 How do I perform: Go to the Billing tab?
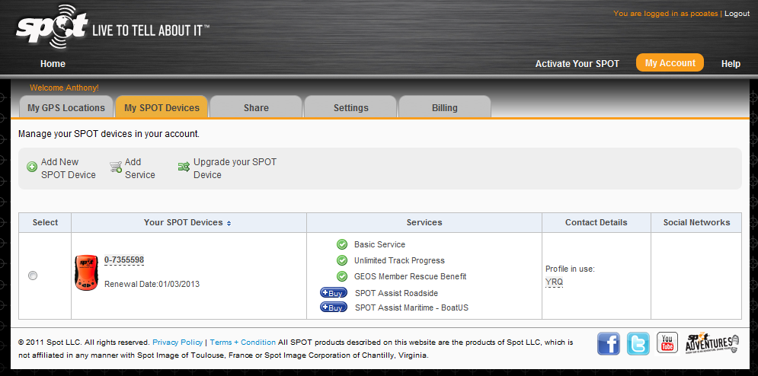(445, 108)
